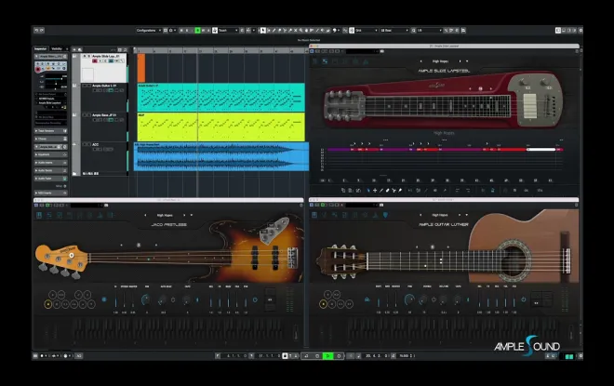Screen dimensions: 614x386
Task: Open the Grid snap type dropdown
Action: coord(367,30)
